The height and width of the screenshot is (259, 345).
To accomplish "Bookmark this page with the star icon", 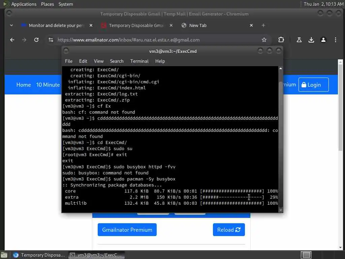I will coord(264,40).
